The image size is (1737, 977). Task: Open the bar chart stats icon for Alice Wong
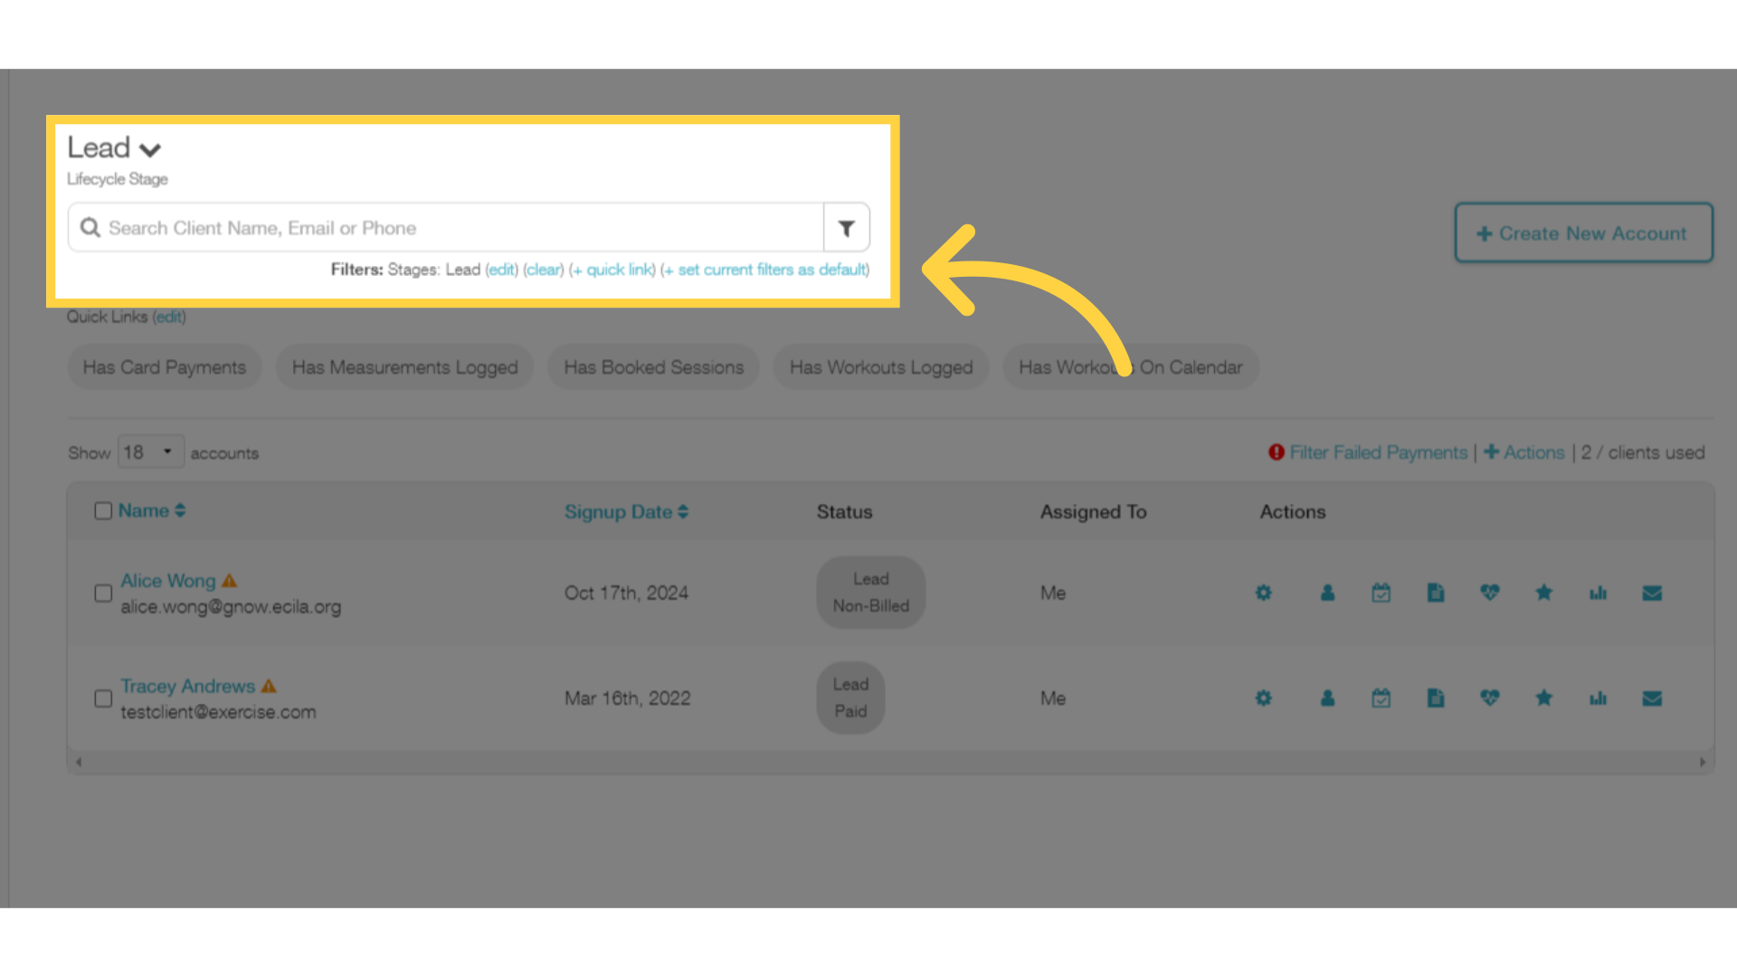(1598, 593)
